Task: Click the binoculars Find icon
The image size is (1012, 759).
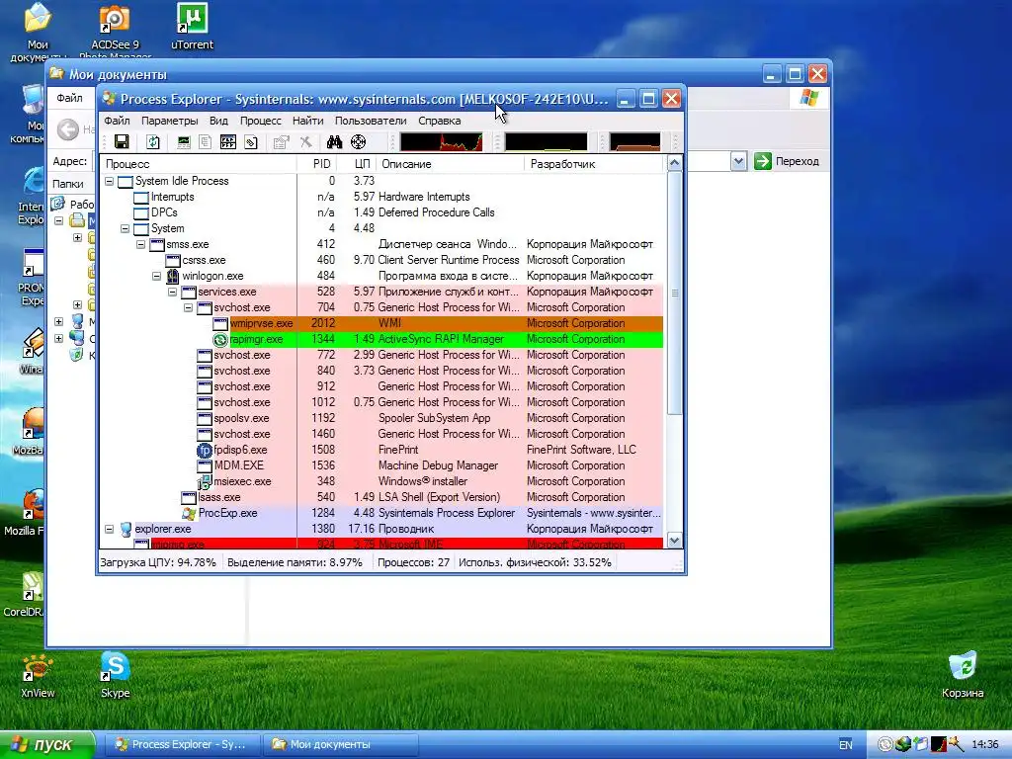Action: pos(334,142)
